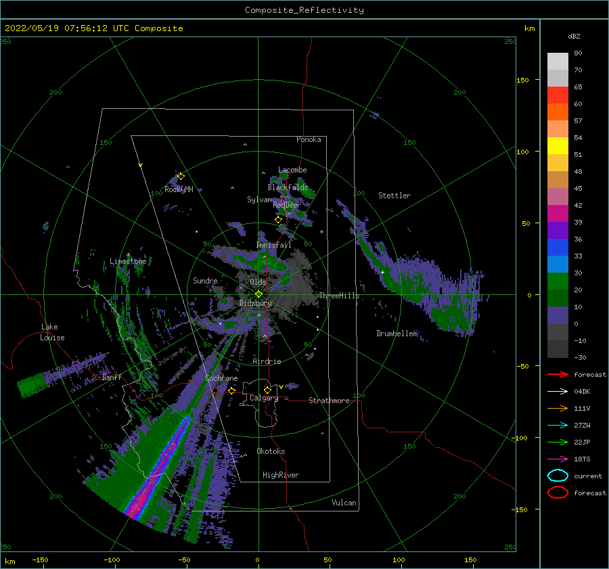
Task: Pick the bright green 20-30 dBZ swatch
Action: coord(558,281)
